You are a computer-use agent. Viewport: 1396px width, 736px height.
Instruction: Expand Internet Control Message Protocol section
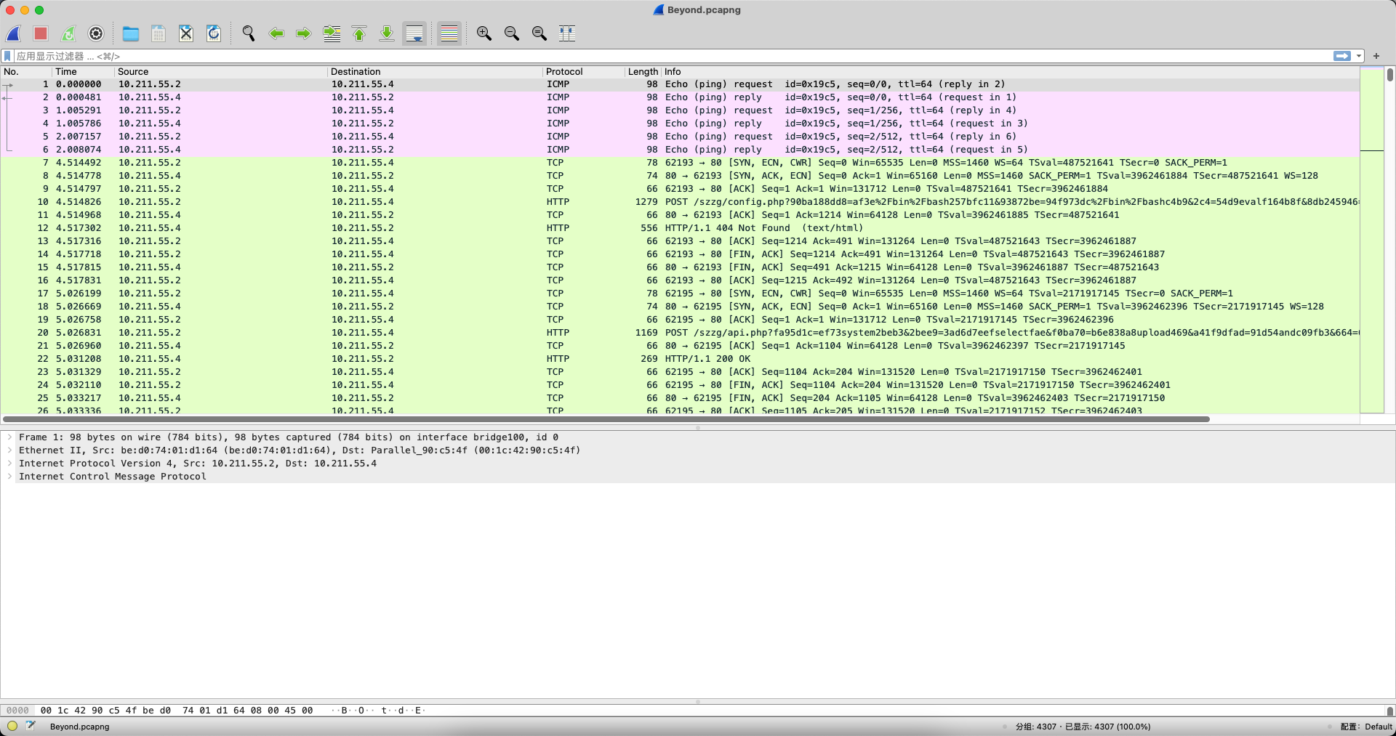tap(9, 477)
